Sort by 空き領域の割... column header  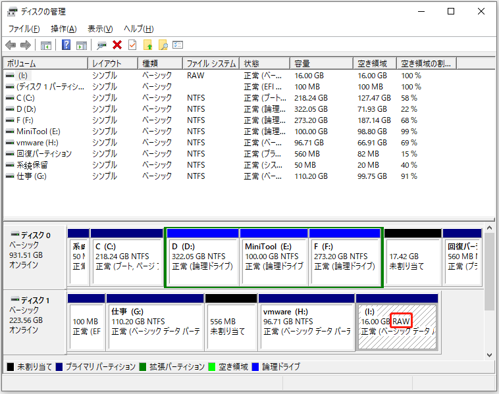click(427, 64)
